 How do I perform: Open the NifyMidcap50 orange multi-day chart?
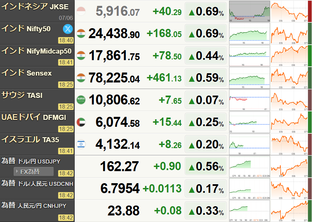(x=289, y=56)
